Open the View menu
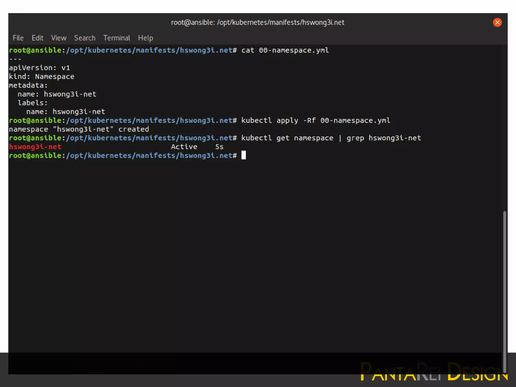 59,38
